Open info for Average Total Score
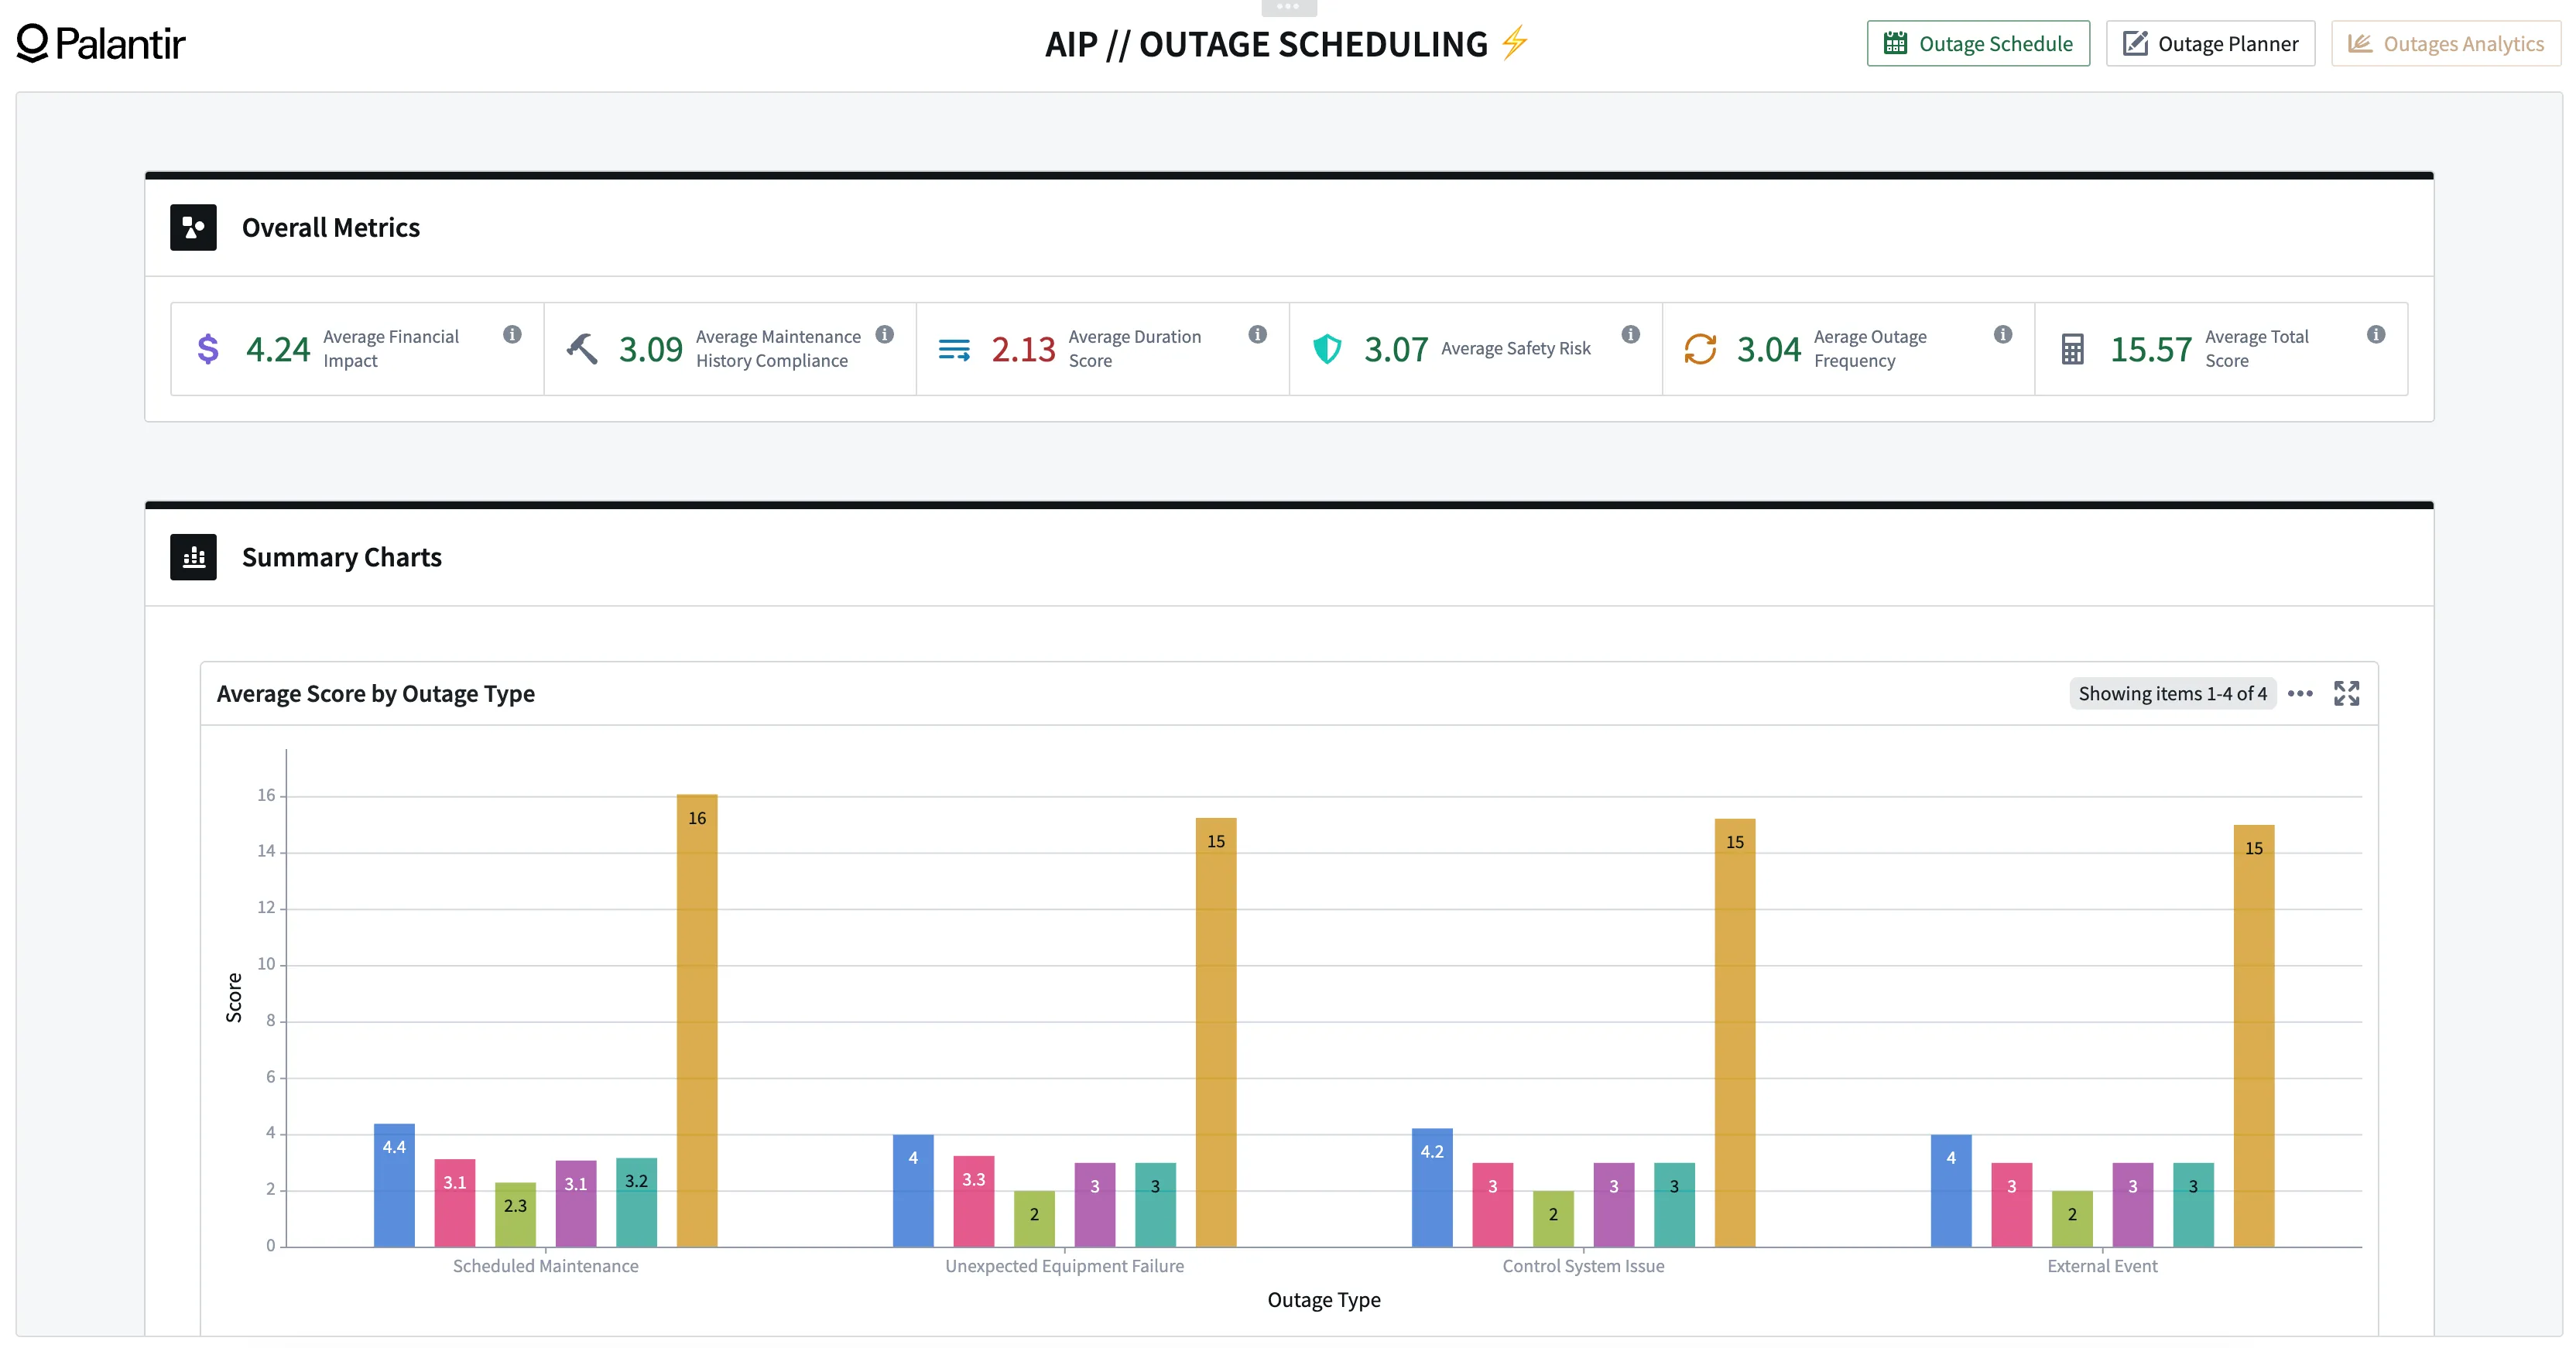 (2375, 334)
